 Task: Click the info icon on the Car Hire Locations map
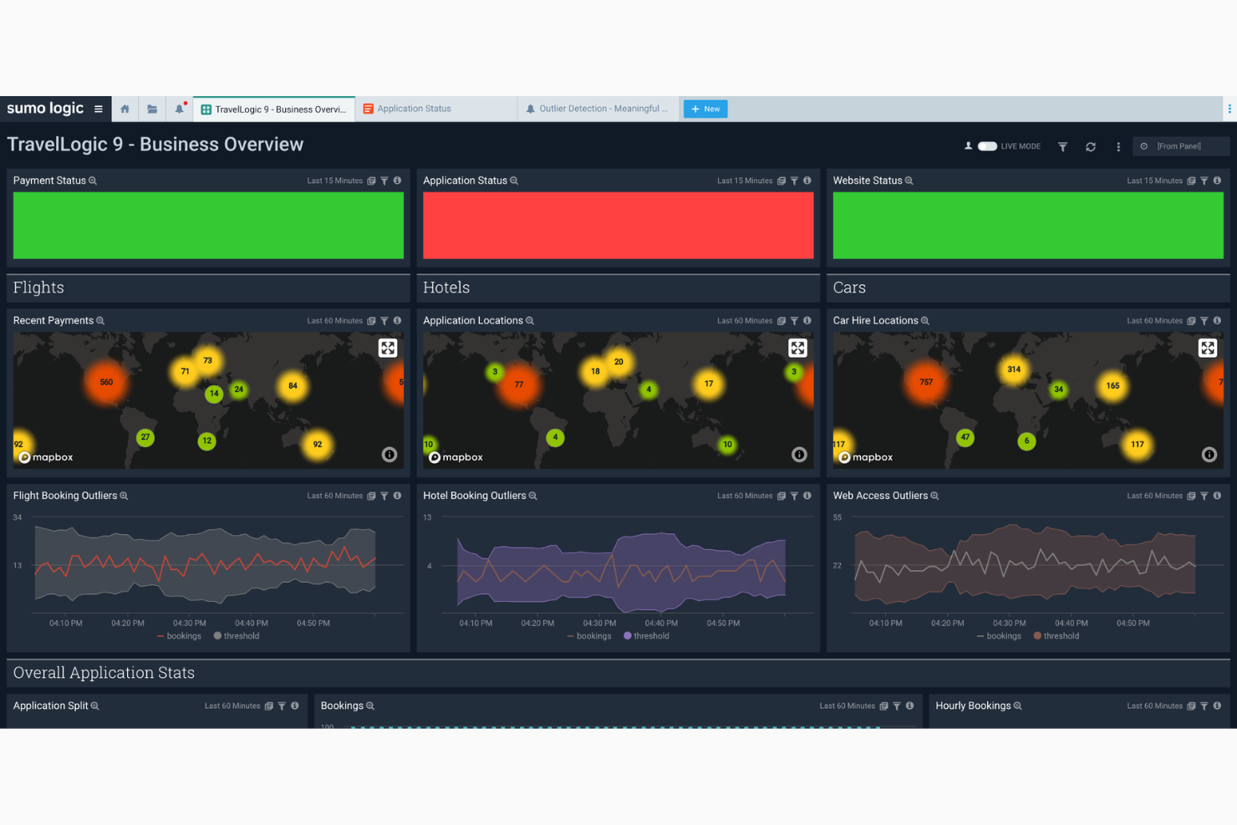click(1209, 455)
